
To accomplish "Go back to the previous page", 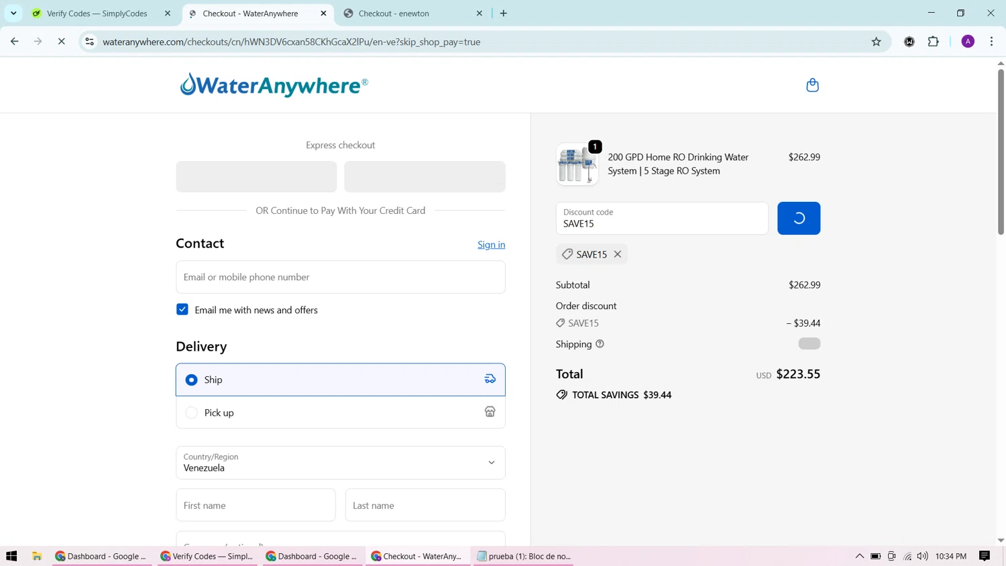I will click(x=15, y=42).
